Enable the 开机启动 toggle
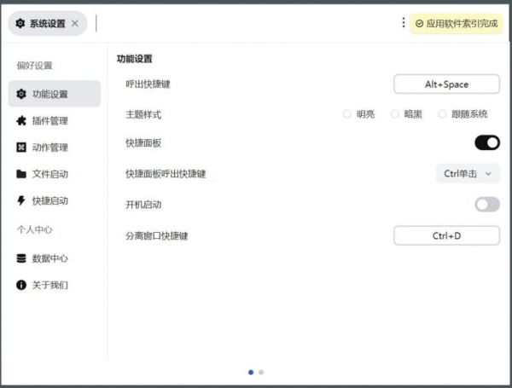 pyautogui.click(x=486, y=205)
